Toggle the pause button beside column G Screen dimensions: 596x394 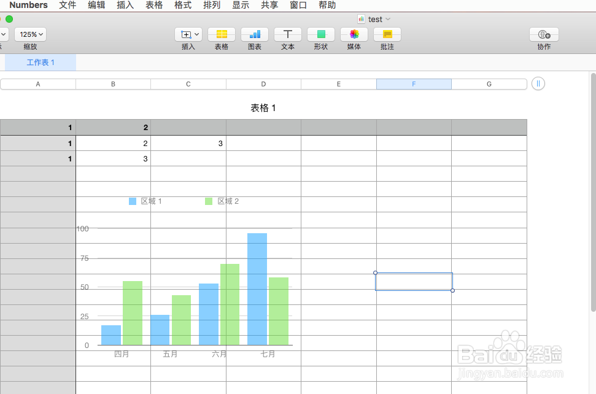(538, 83)
